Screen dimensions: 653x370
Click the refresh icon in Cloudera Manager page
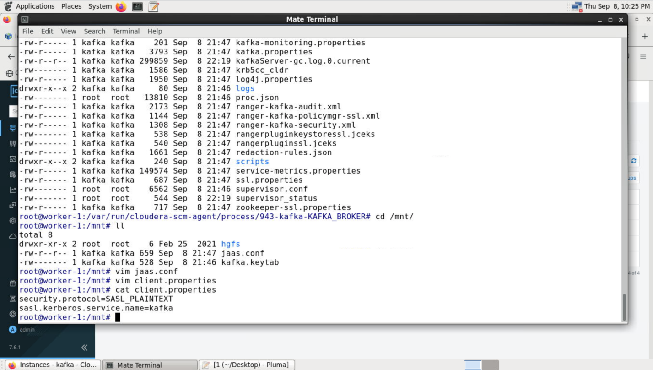pyautogui.click(x=634, y=161)
